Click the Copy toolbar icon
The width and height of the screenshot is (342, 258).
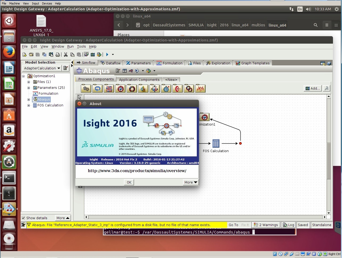[x=72, y=55]
